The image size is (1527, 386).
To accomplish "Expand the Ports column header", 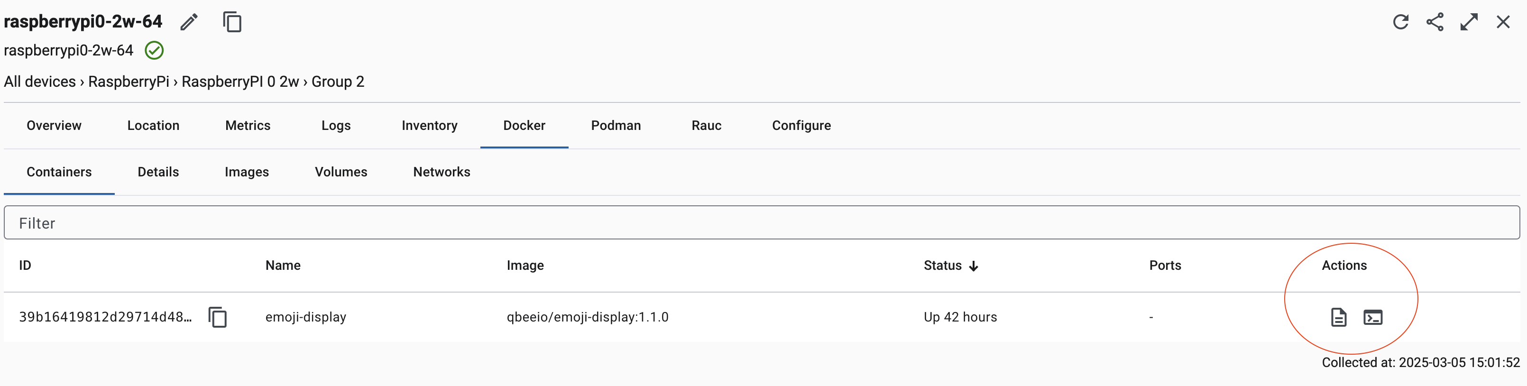I will (x=1164, y=266).
